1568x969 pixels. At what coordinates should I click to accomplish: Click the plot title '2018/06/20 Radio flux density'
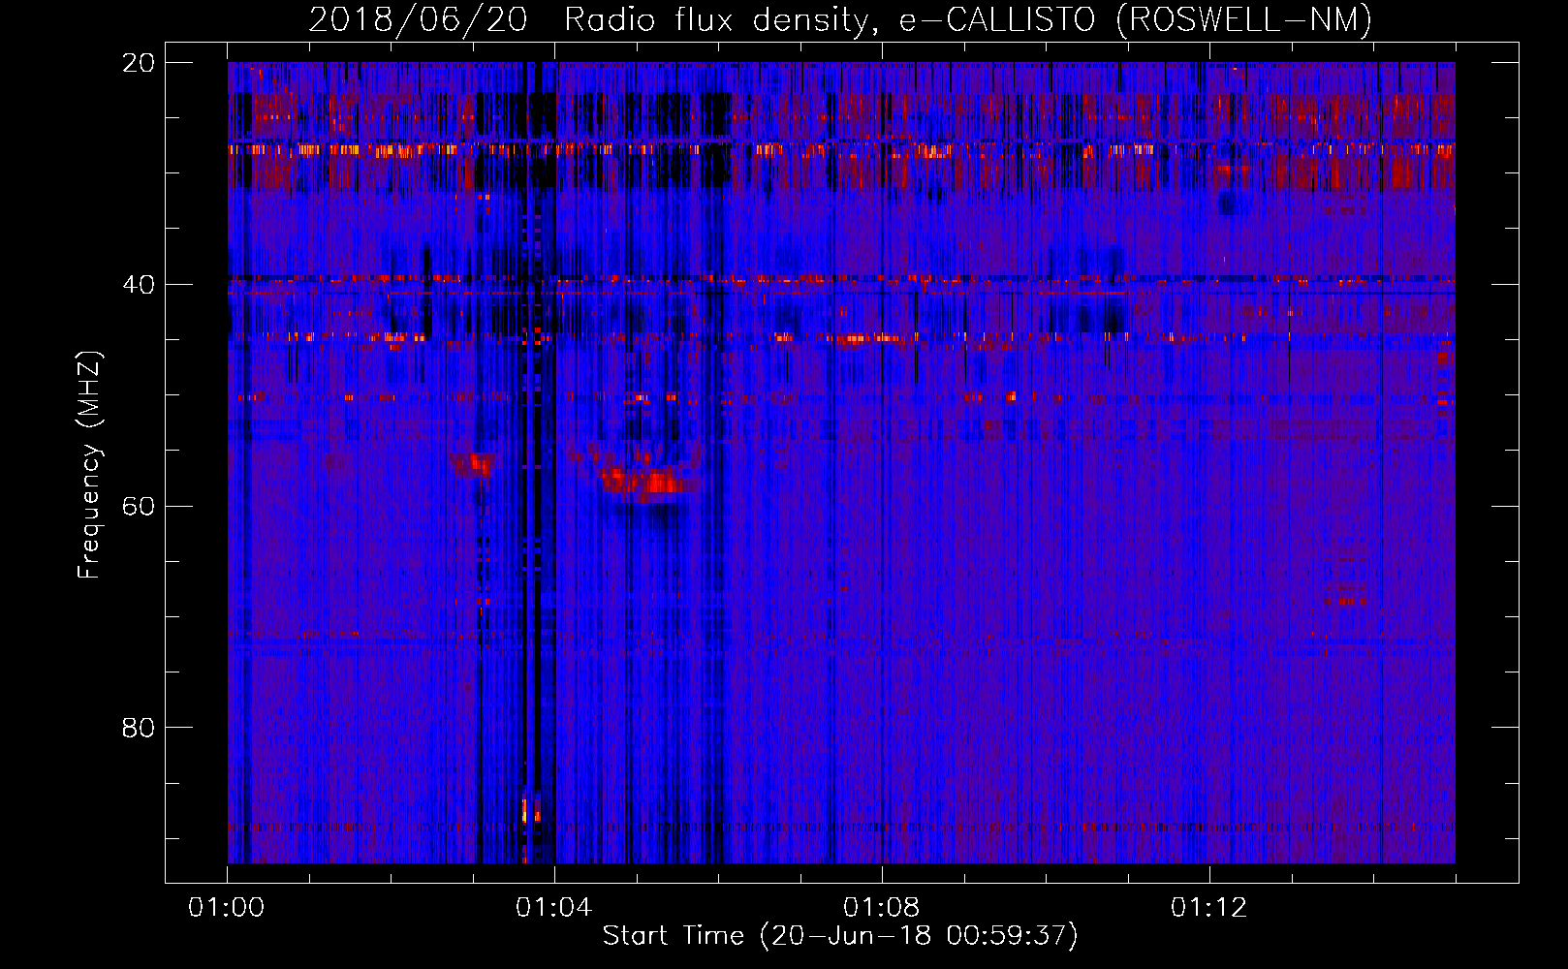click(589, 19)
